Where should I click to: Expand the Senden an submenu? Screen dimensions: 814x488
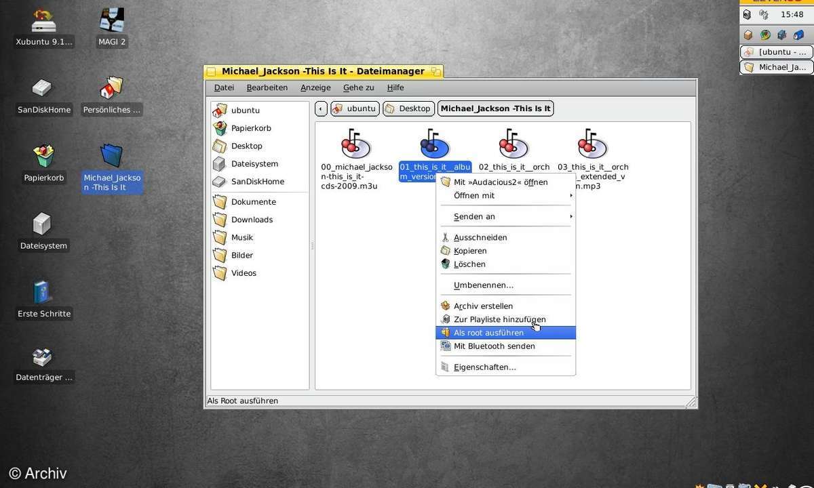pos(505,216)
